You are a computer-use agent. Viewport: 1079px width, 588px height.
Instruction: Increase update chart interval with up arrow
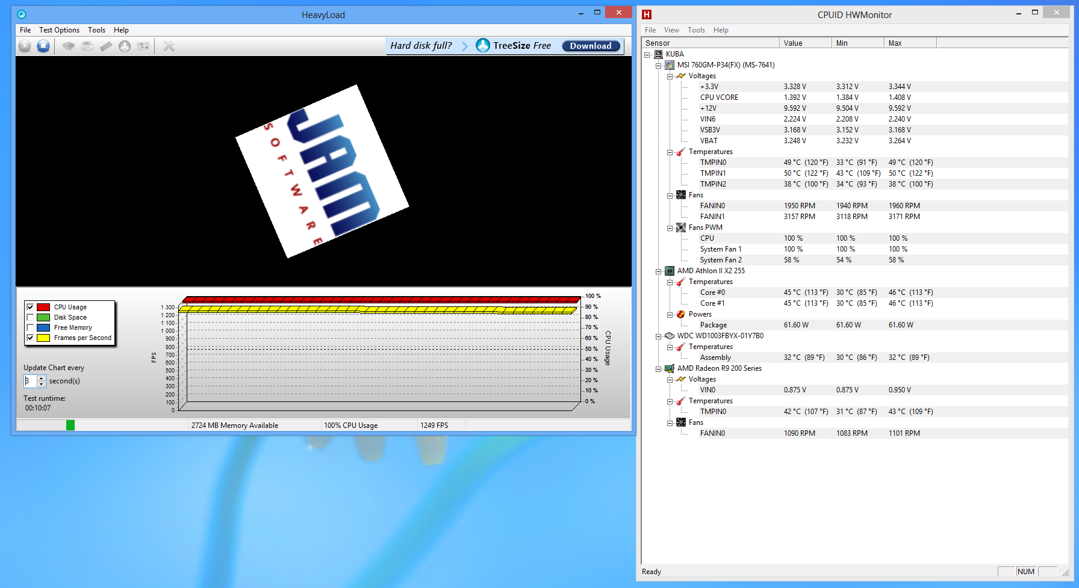(42, 378)
